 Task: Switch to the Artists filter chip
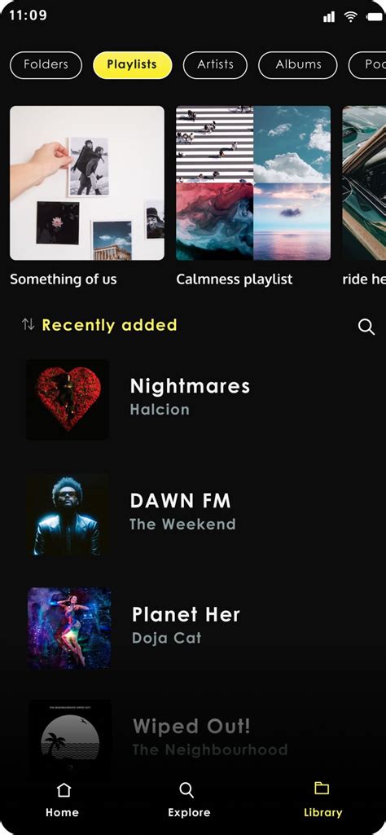coord(215,65)
